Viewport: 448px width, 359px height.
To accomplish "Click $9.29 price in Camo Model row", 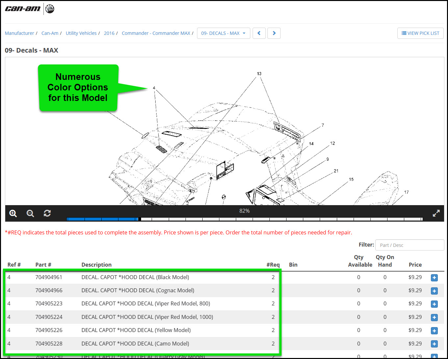I will 415,344.
